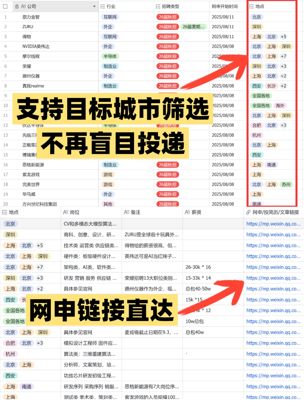This screenshot has width=304, height=406.
Task: Click the text-type icon beside 公司 header
Action: [23, 6]
